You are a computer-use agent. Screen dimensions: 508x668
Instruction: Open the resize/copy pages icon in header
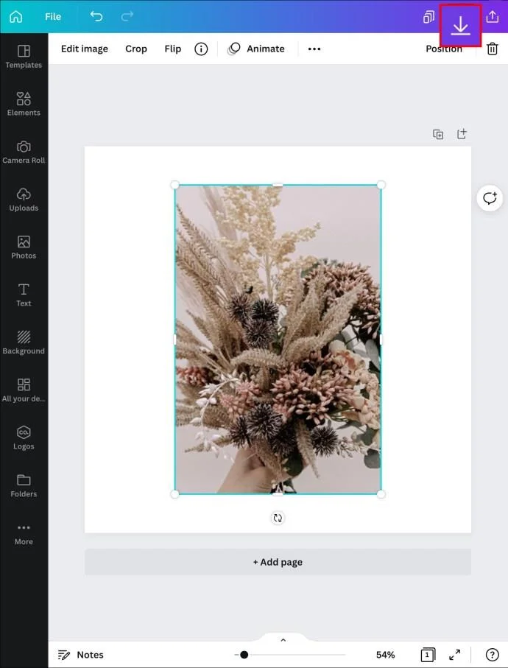coord(428,17)
